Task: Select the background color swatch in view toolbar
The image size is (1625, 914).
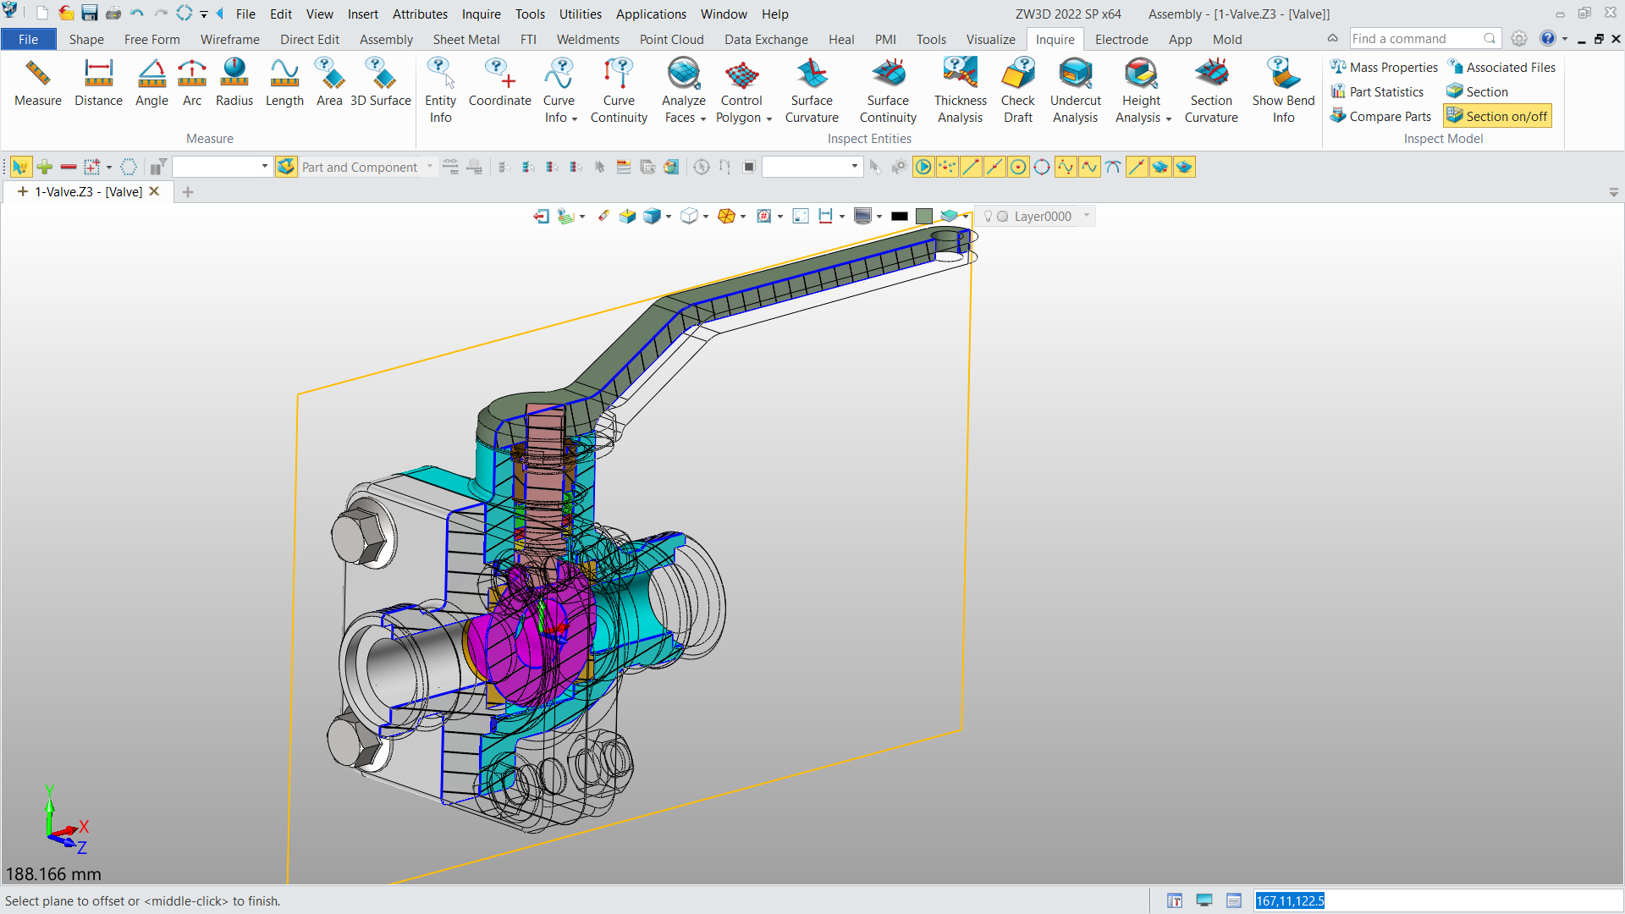Action: point(901,216)
